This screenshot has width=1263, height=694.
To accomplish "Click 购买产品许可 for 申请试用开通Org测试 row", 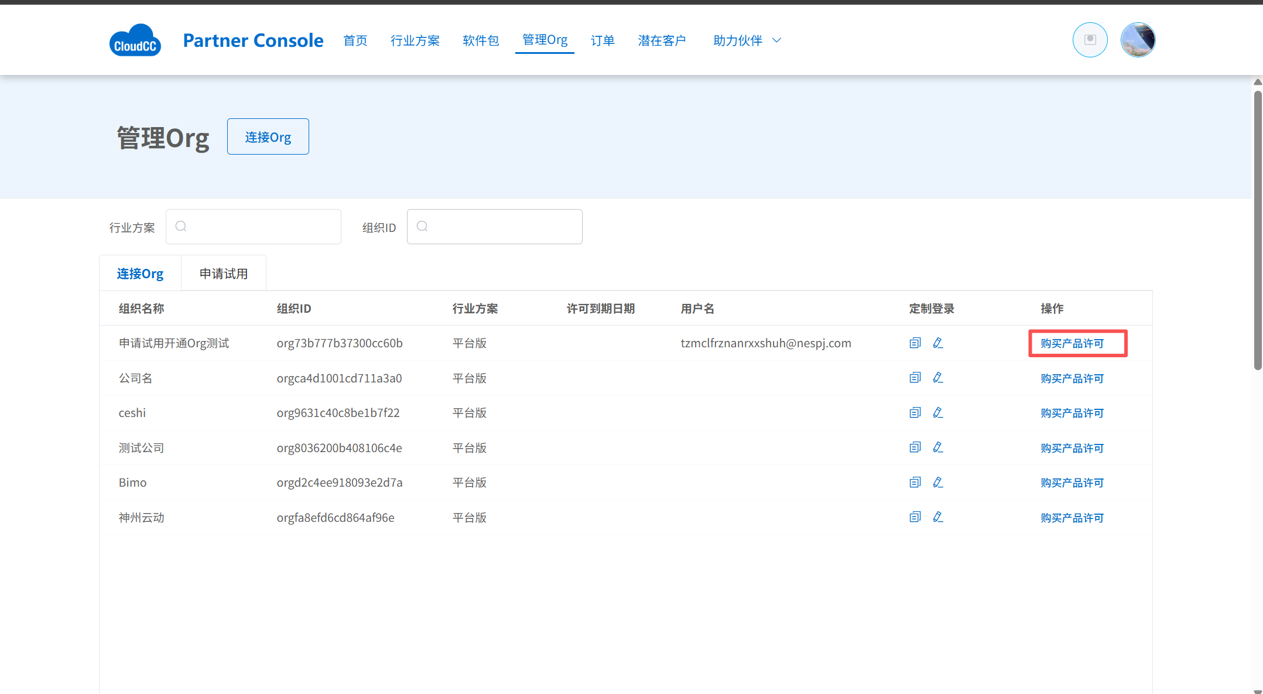I will (x=1072, y=343).
